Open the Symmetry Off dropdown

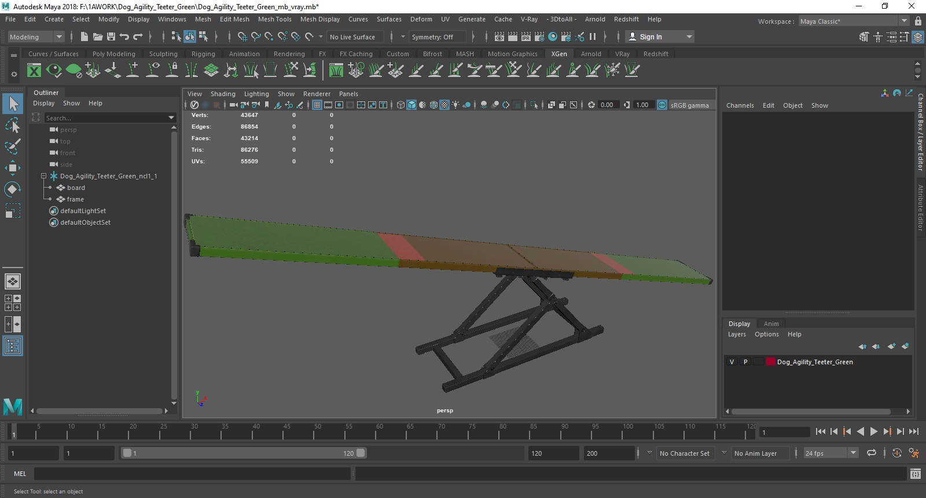[x=438, y=37]
